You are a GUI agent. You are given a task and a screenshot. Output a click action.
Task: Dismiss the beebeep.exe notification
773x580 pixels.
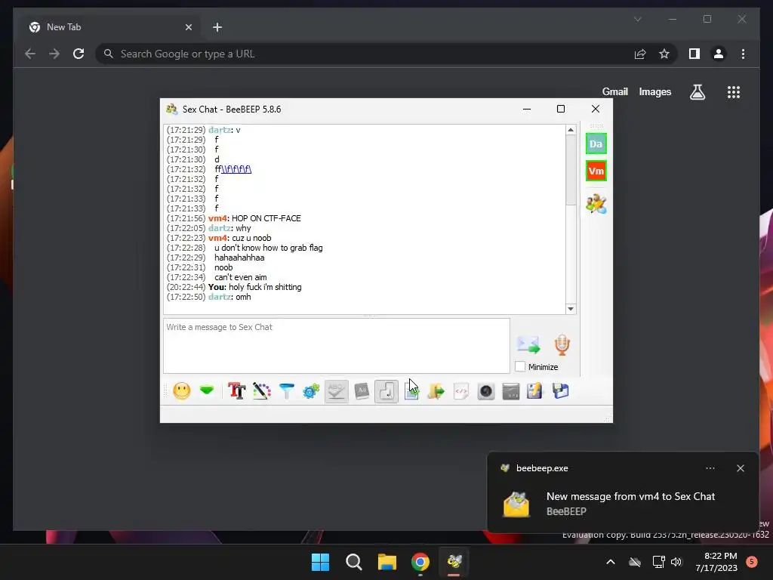[740, 468]
